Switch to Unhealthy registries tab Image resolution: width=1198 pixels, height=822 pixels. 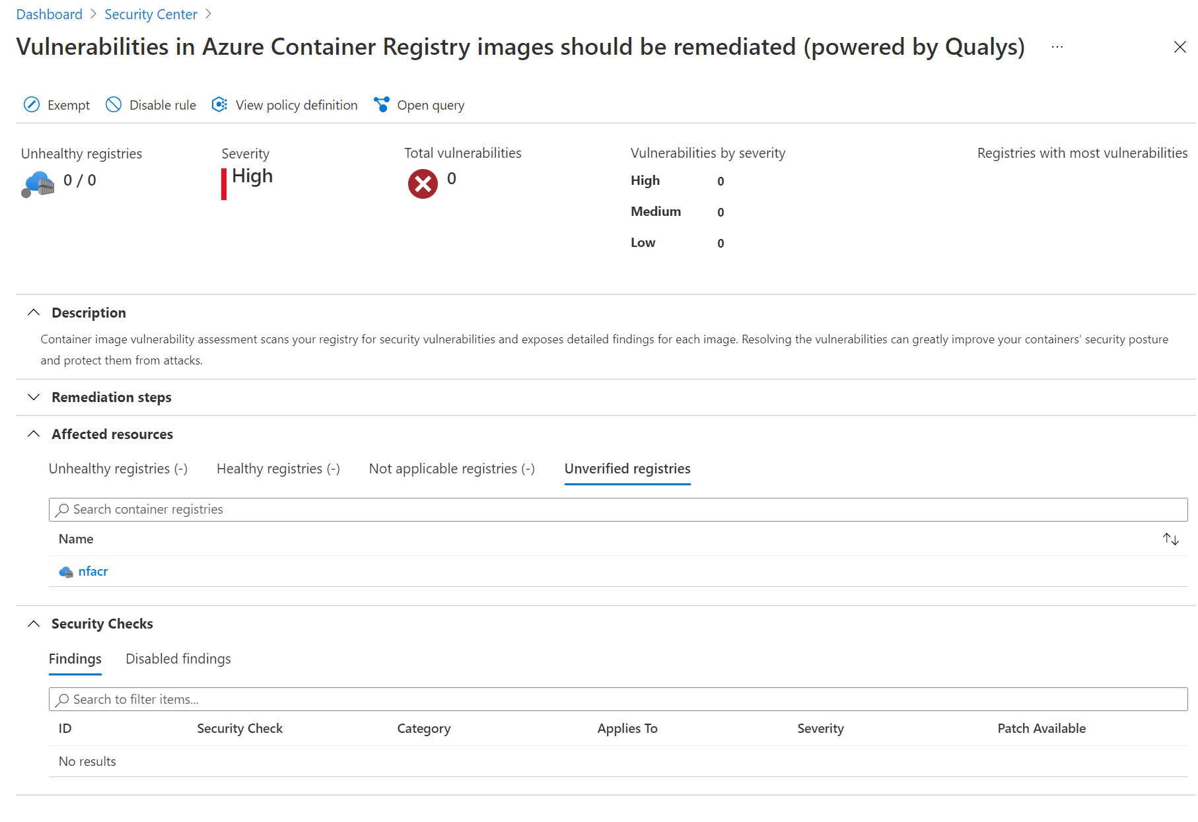click(x=118, y=469)
